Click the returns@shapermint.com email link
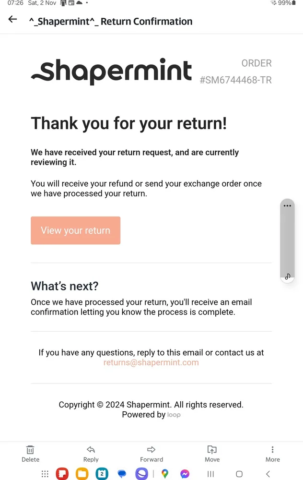This screenshot has height=480, width=303. (151, 362)
